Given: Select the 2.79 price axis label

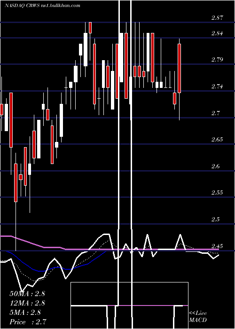Looking at the screenshot, I should point(218,60).
